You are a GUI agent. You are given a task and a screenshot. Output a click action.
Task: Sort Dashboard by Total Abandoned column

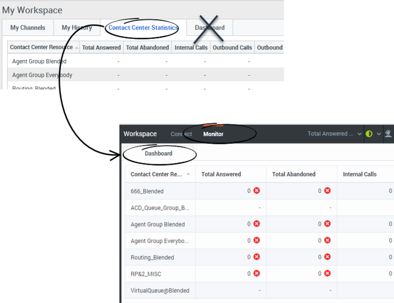point(302,174)
